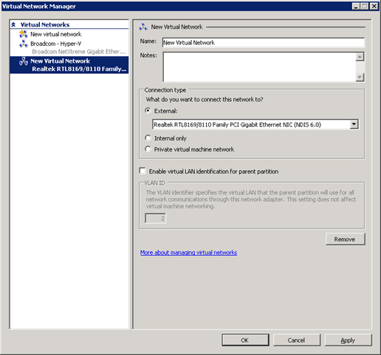Click the Notes scrollbar down arrow
The image size is (381, 355).
[x=360, y=77]
